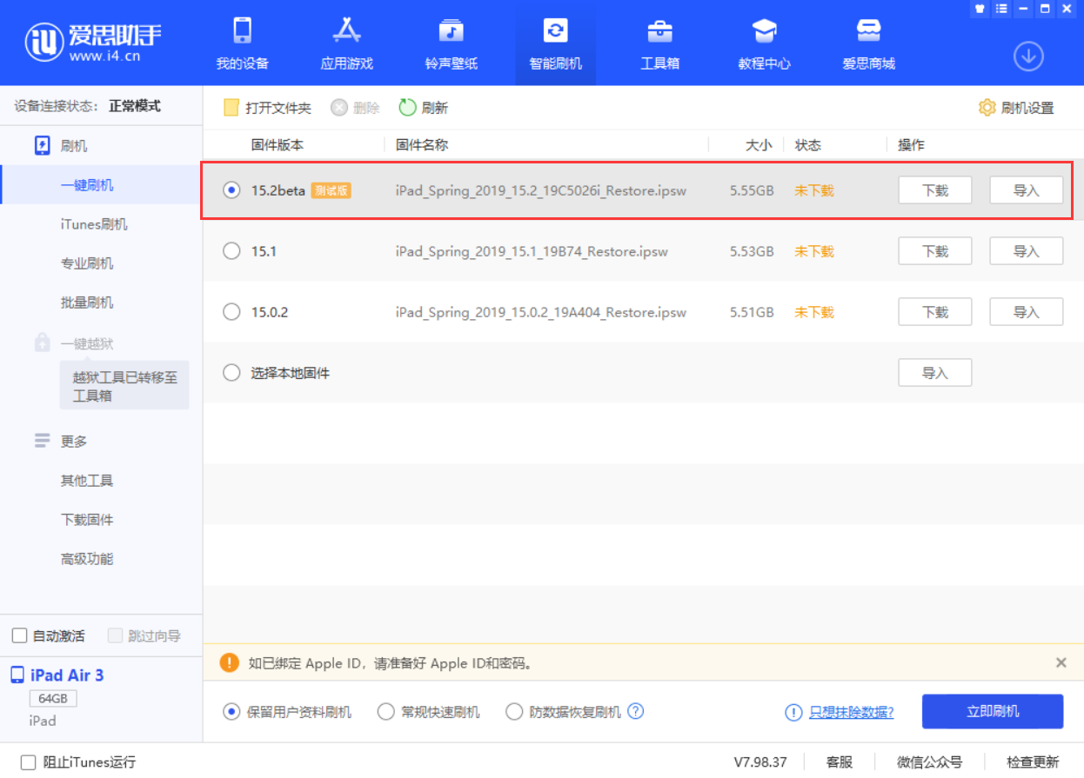Select 一键刷机 in the sidebar

coord(87,185)
